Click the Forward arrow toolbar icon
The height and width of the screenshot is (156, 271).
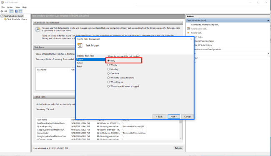click(x=6, y=11)
